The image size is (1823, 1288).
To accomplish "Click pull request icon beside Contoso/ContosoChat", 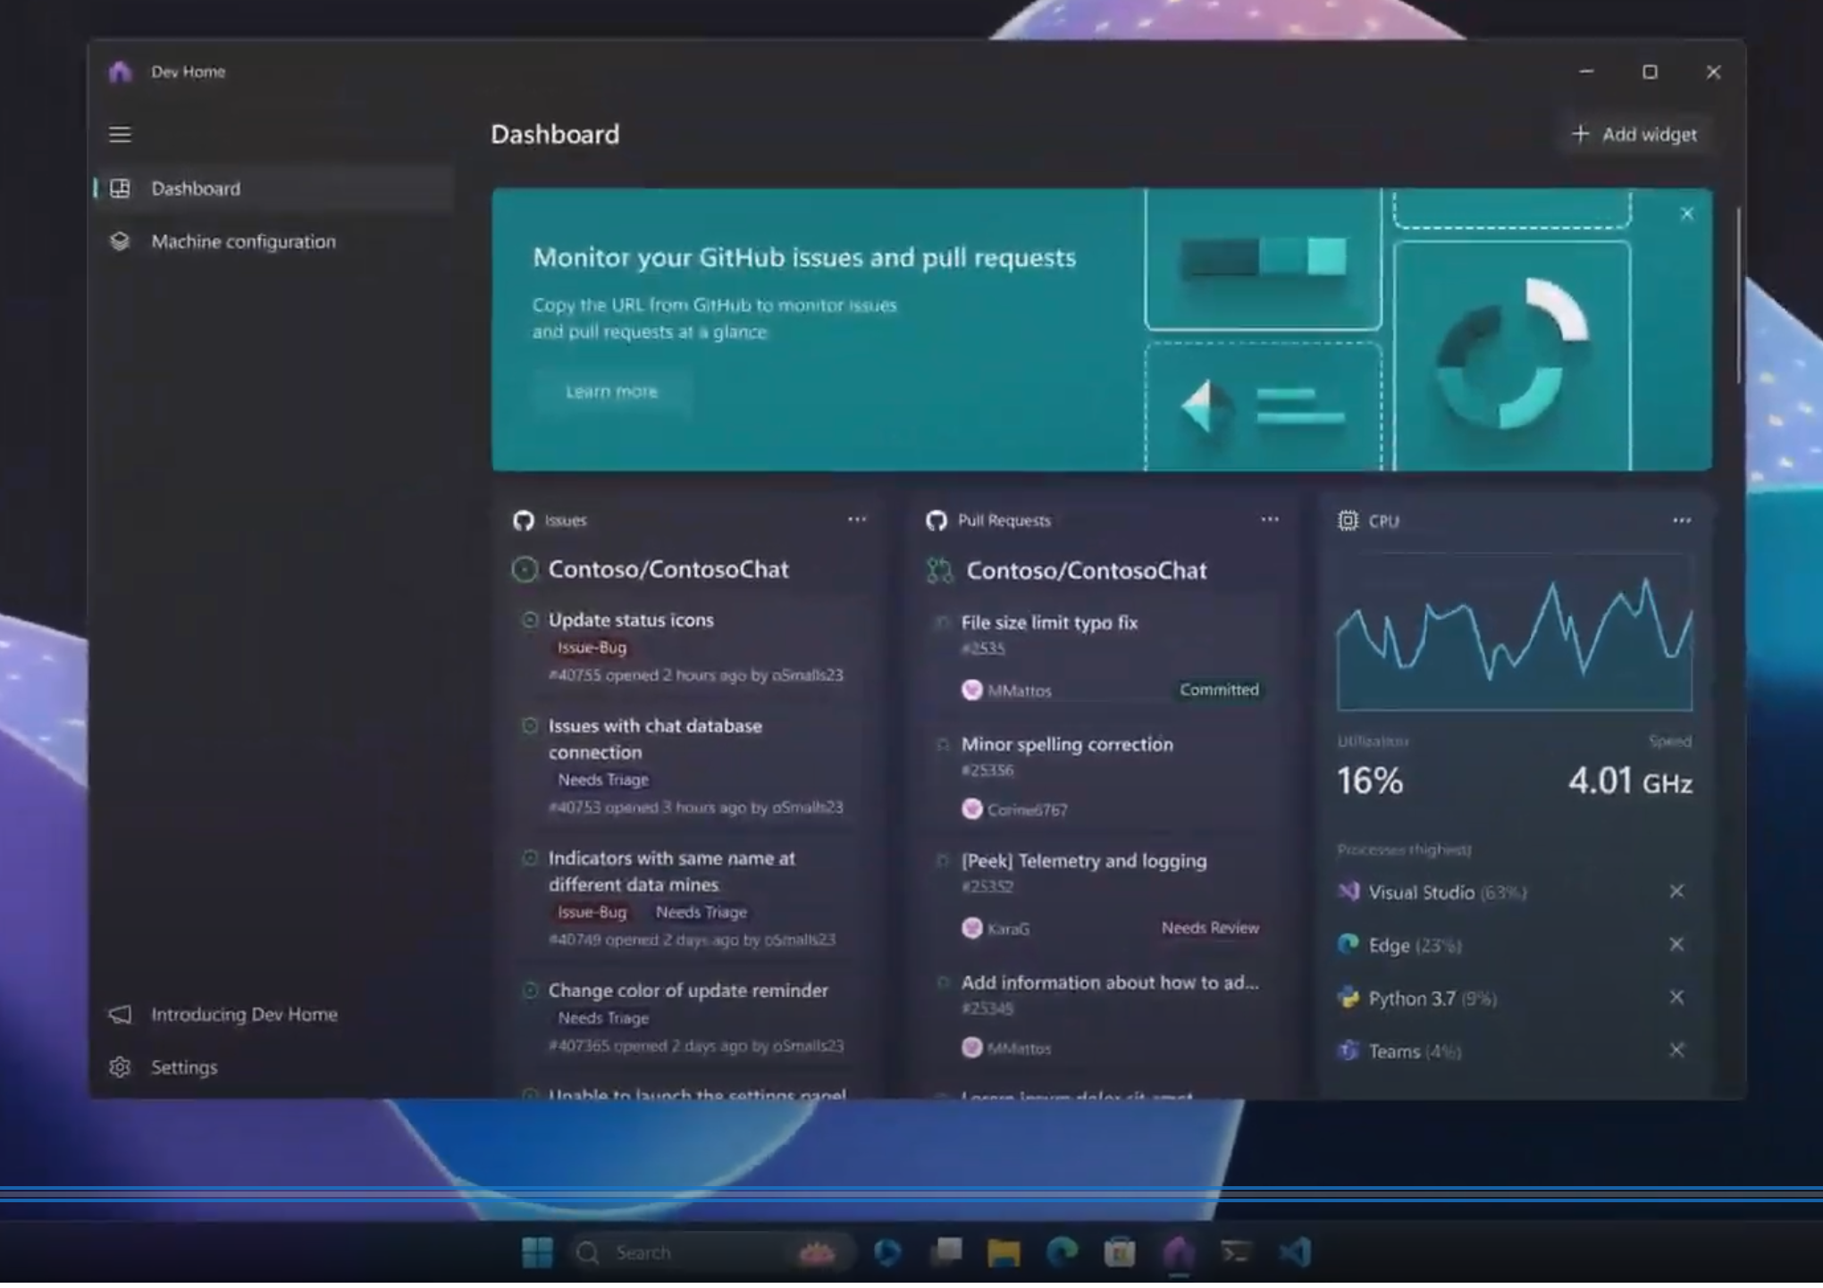I will pos(939,570).
